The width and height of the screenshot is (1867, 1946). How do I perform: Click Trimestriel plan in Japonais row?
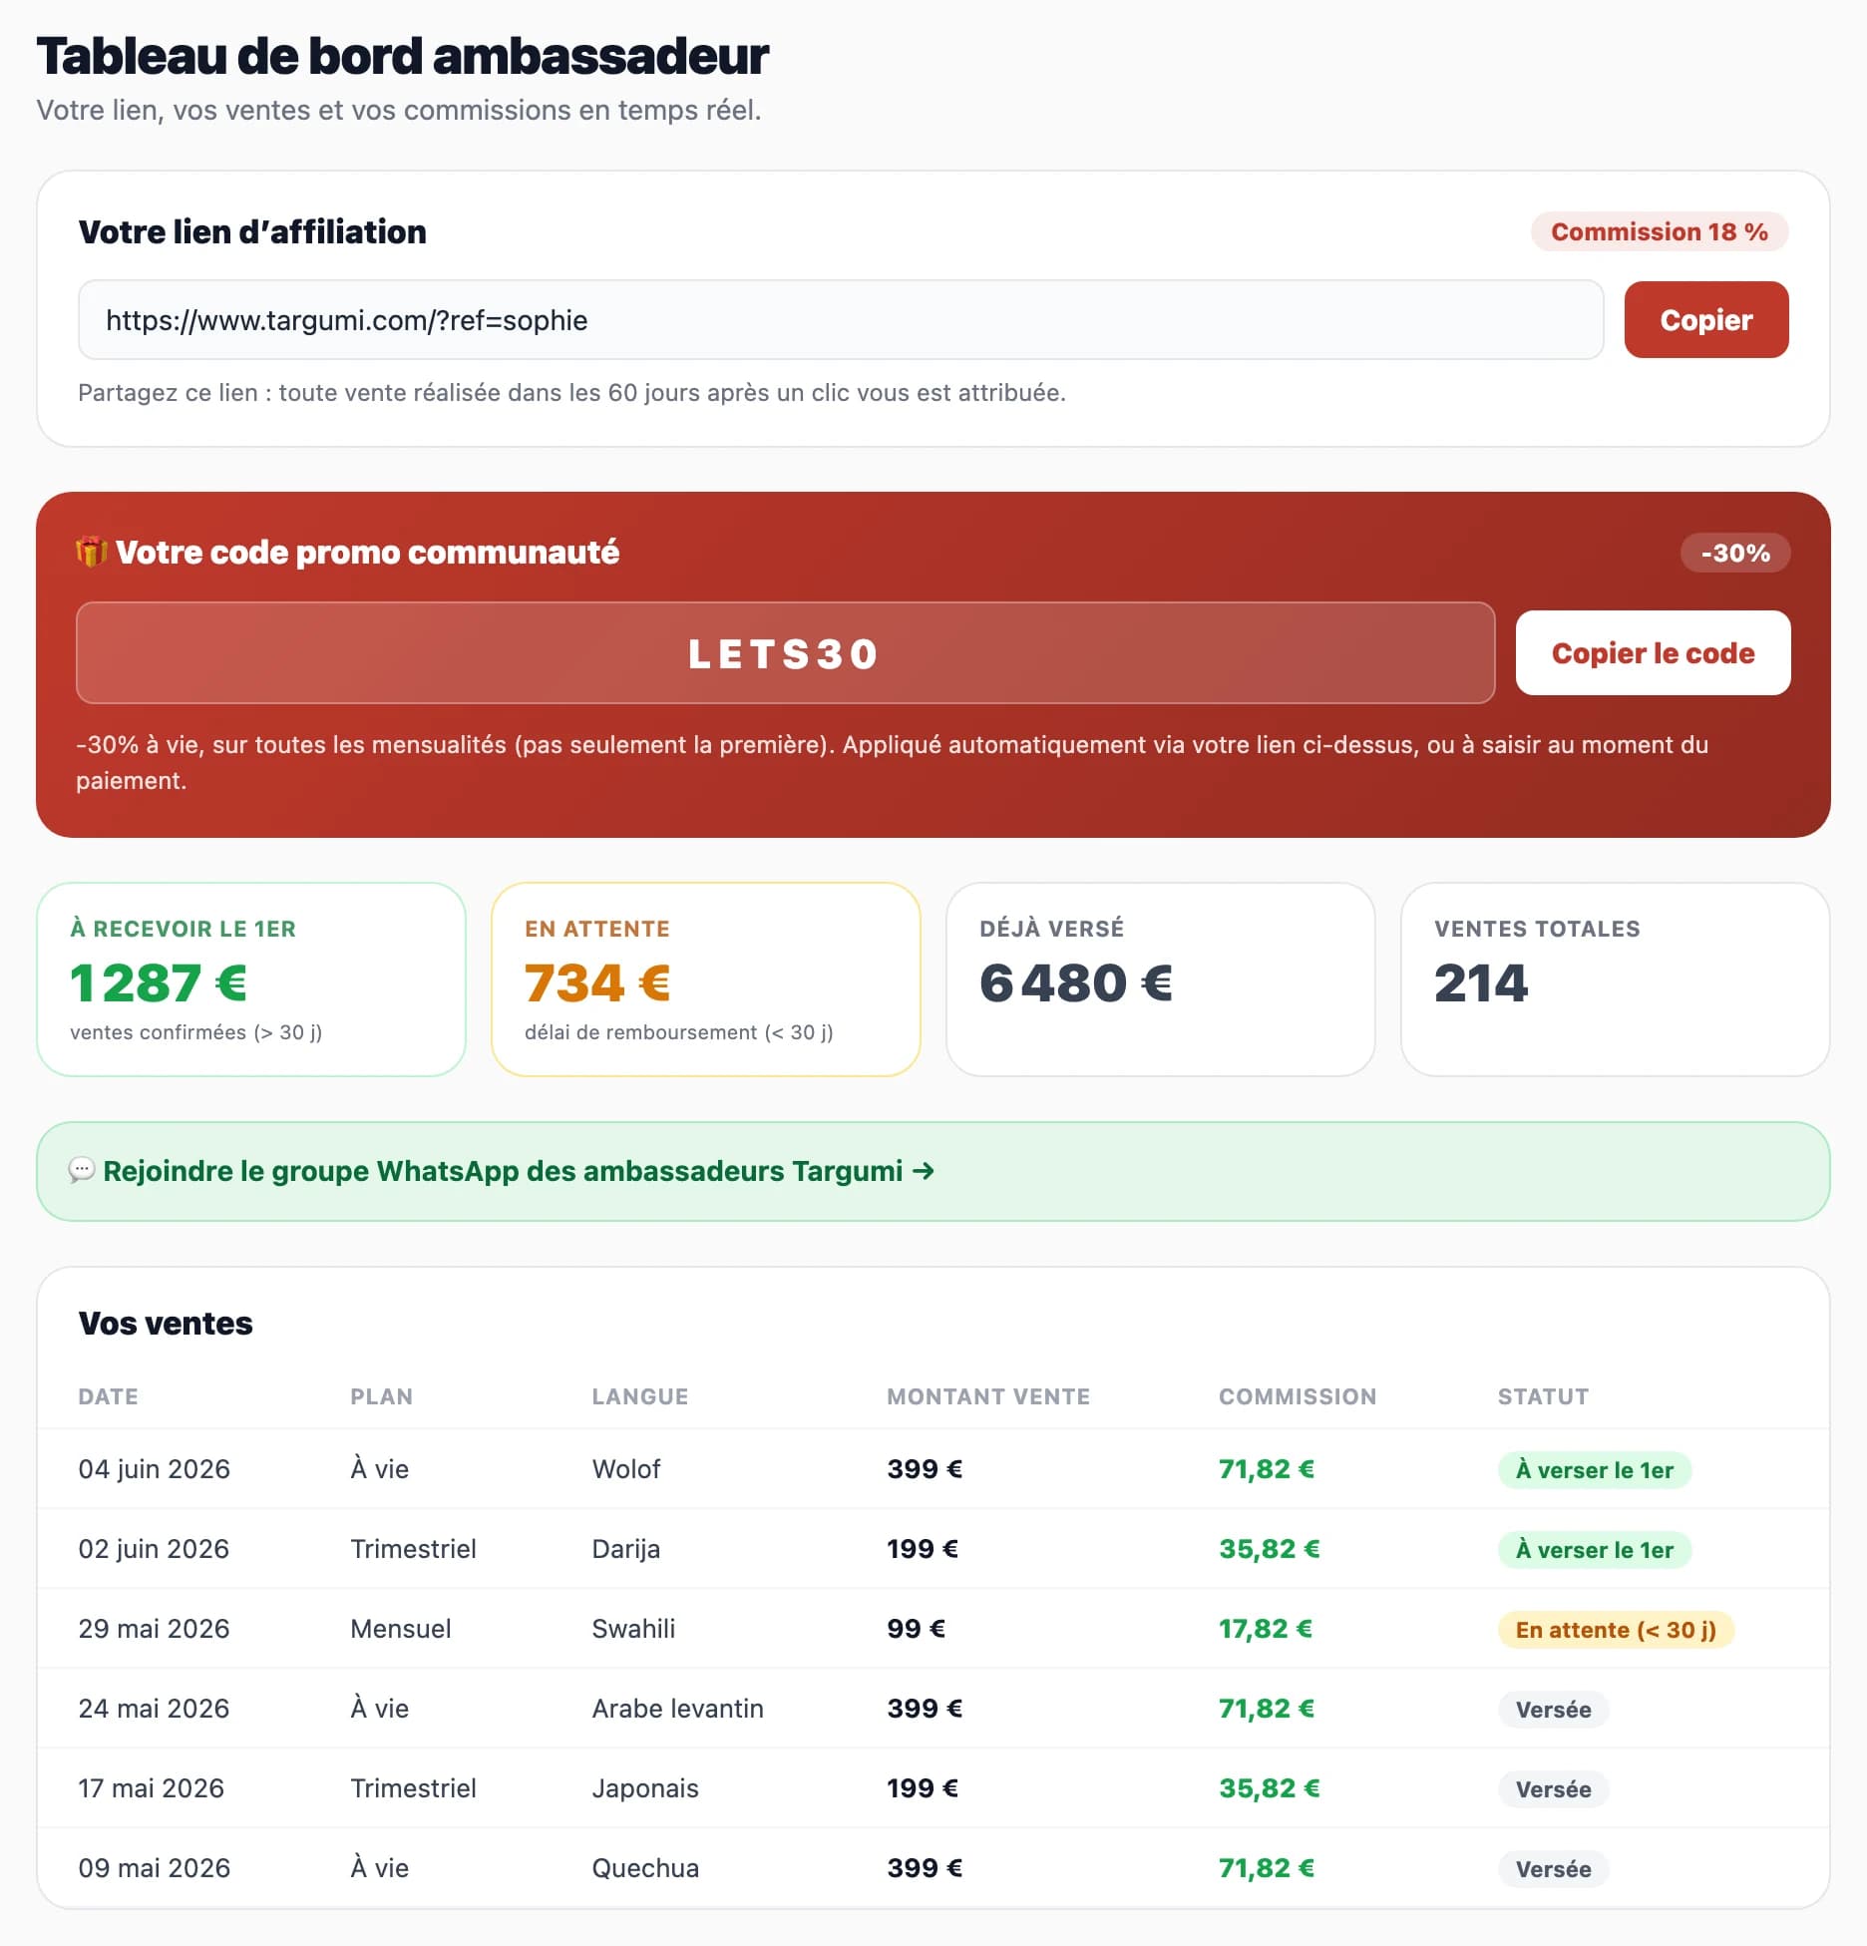tap(413, 1788)
